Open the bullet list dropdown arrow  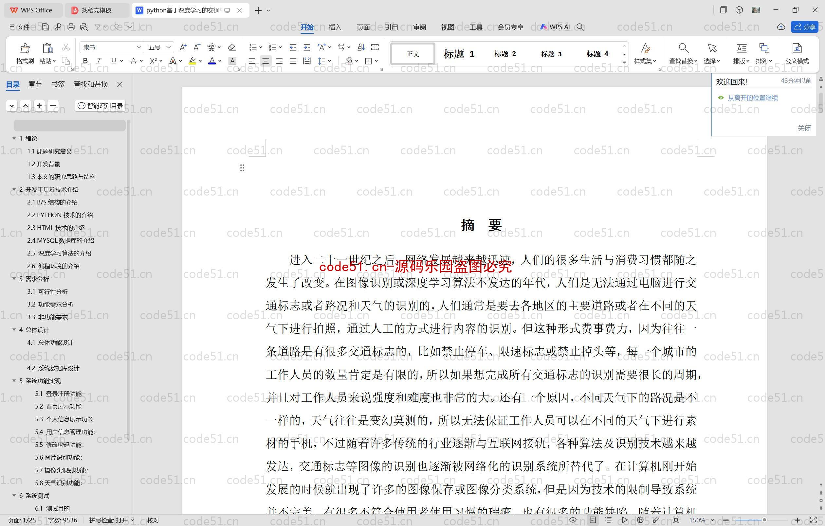[261, 47]
